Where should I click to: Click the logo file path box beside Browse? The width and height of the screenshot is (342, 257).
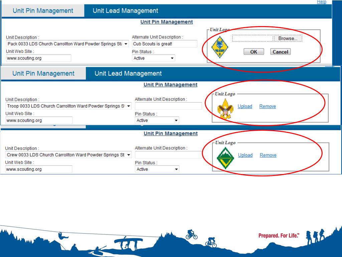(253, 38)
